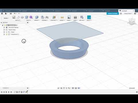This screenshot has width=138, height=103.
Task: Click the Save disk icon
Action: 11,13
